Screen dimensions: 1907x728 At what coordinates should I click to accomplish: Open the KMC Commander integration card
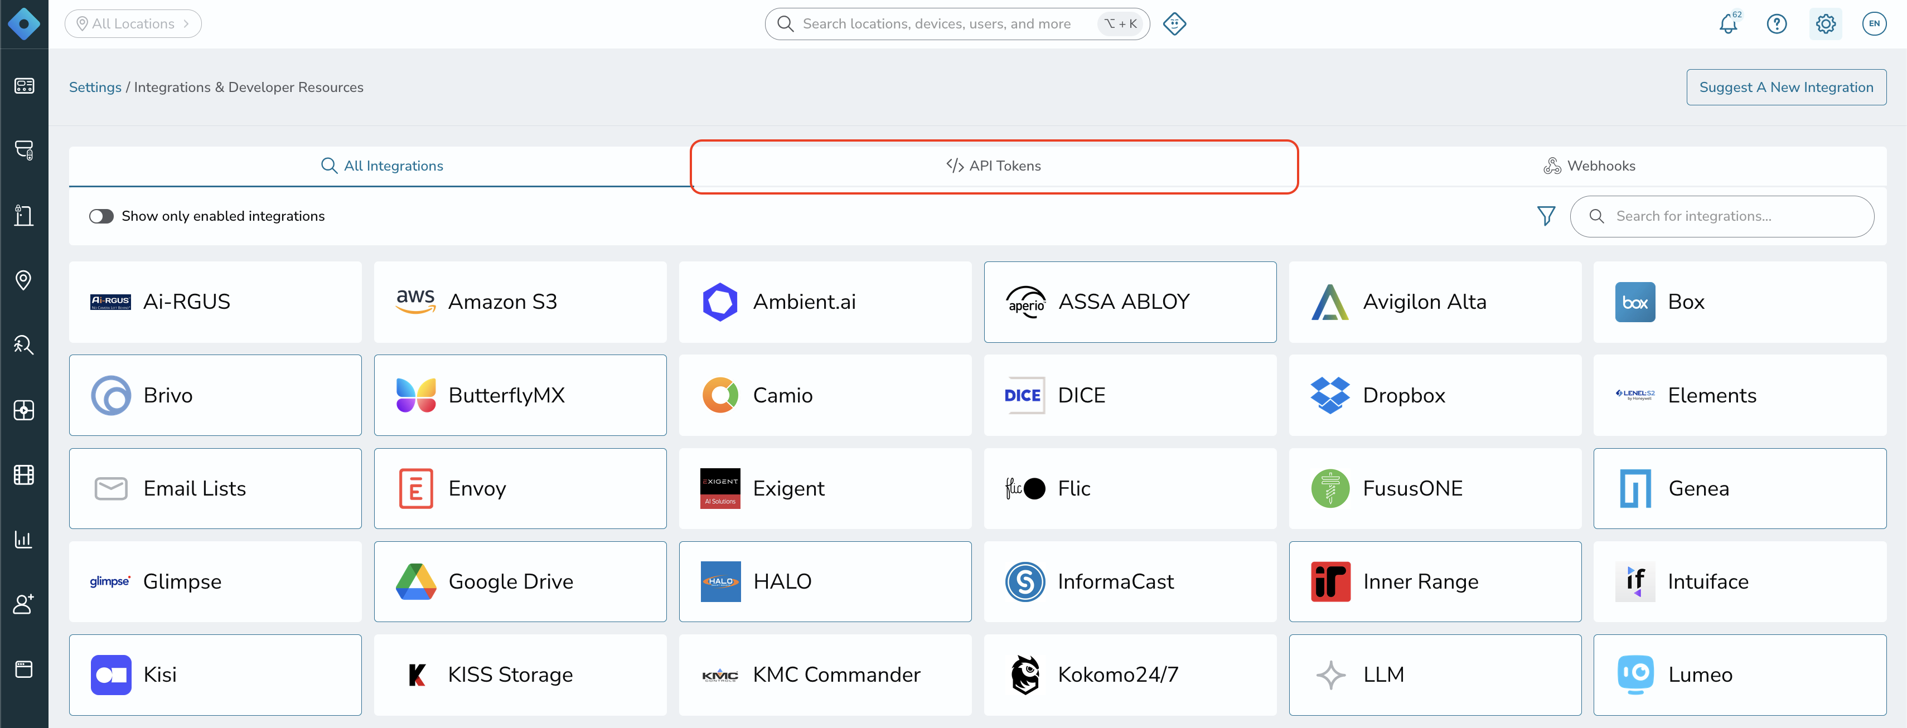pos(825,674)
